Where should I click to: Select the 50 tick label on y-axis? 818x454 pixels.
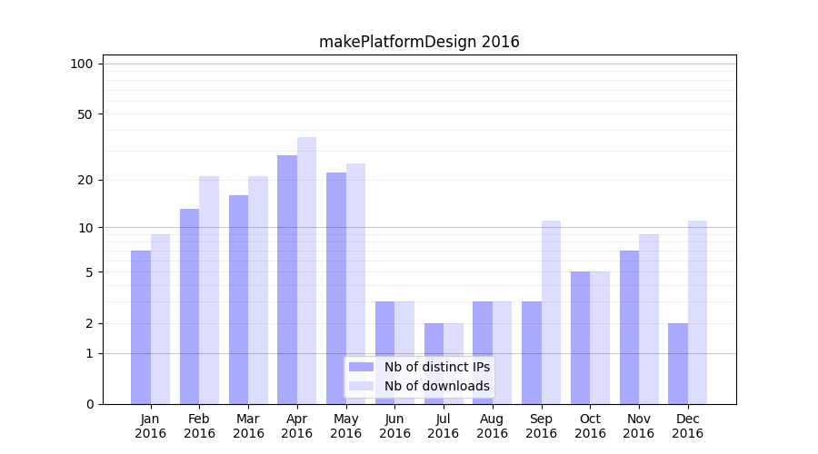pos(85,114)
